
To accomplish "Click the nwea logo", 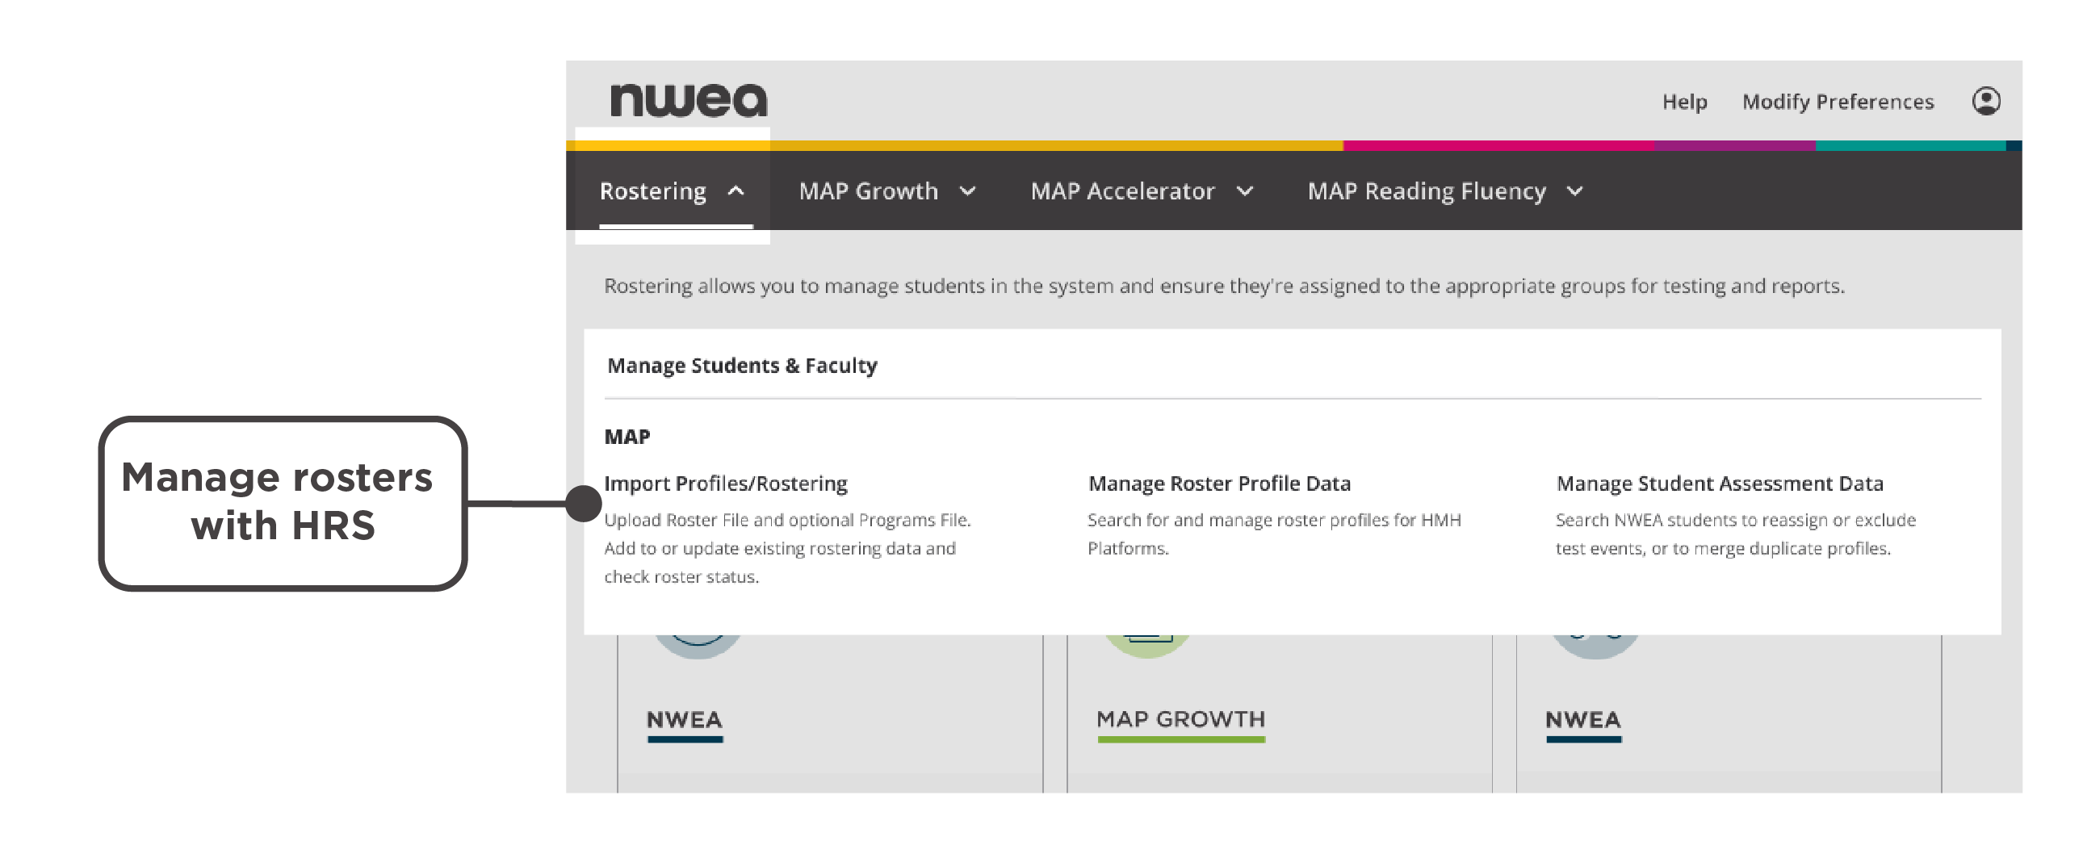I will [x=689, y=98].
